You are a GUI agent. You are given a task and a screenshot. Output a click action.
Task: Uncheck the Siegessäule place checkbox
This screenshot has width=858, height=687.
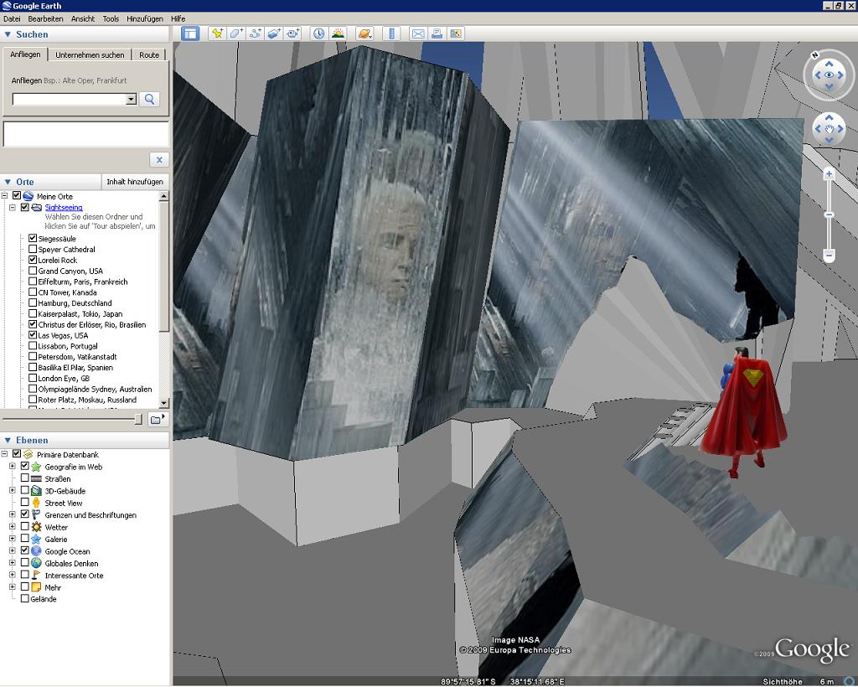tap(33, 239)
